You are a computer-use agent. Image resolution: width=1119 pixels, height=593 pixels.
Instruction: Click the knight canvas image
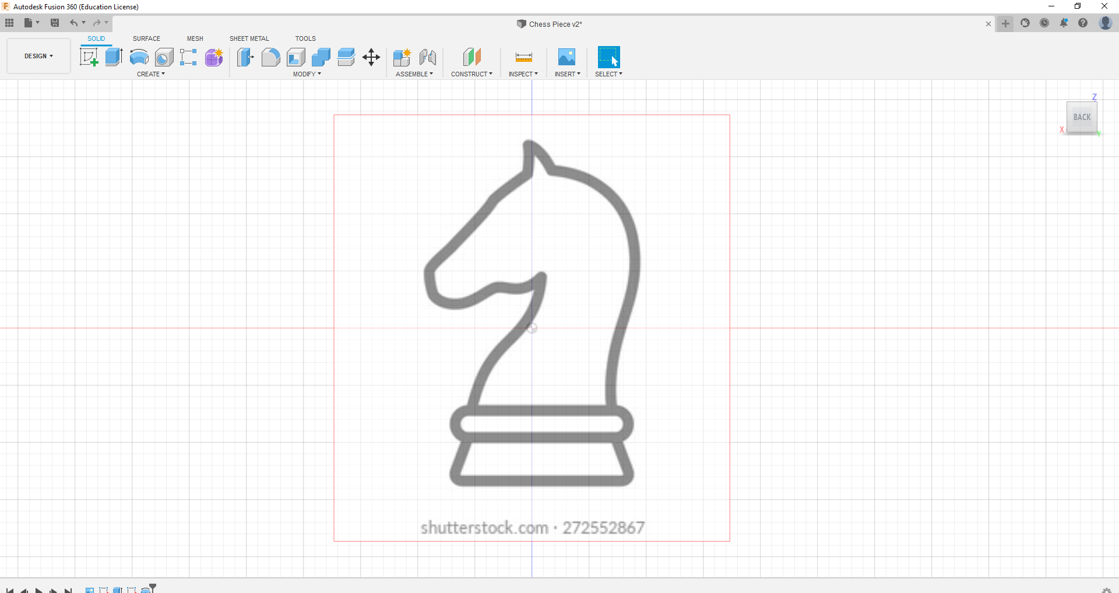coord(532,328)
